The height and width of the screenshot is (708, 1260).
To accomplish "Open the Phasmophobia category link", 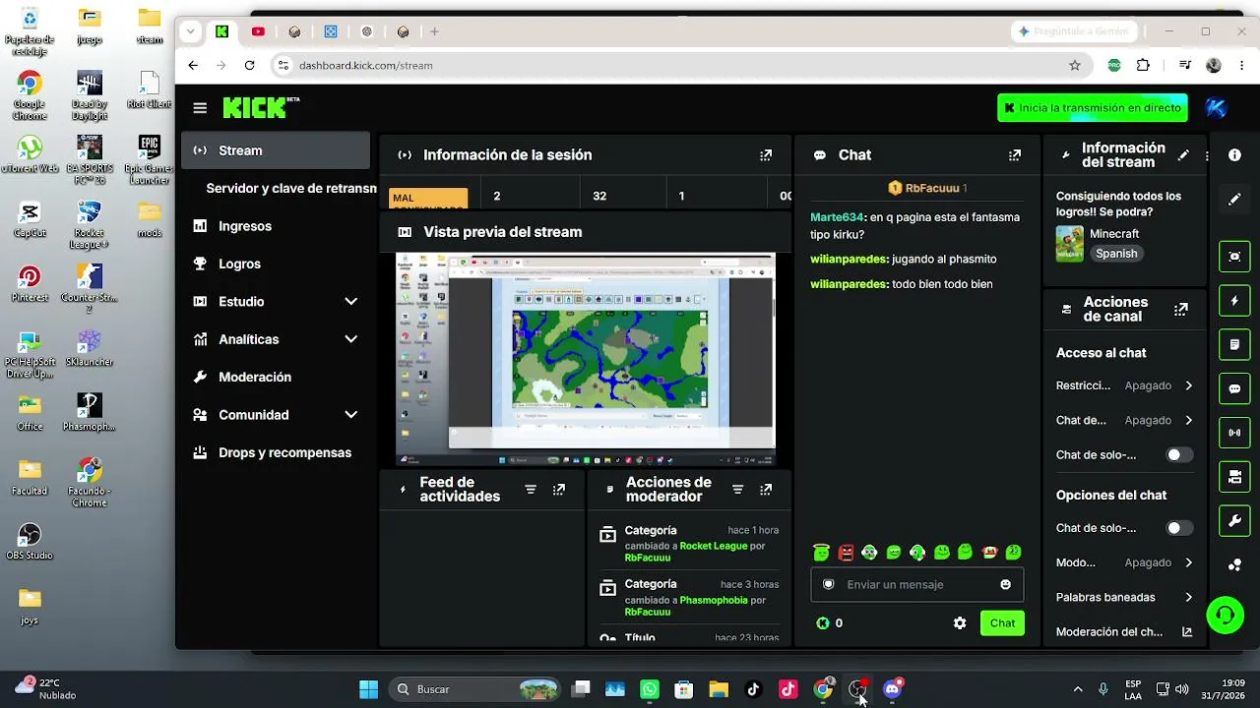I will [714, 600].
